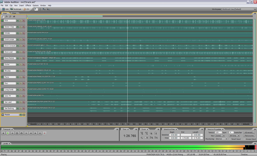The width and height of the screenshot is (257, 156).
Task: Switch to Multitrack view
Action: [x=16, y=9]
